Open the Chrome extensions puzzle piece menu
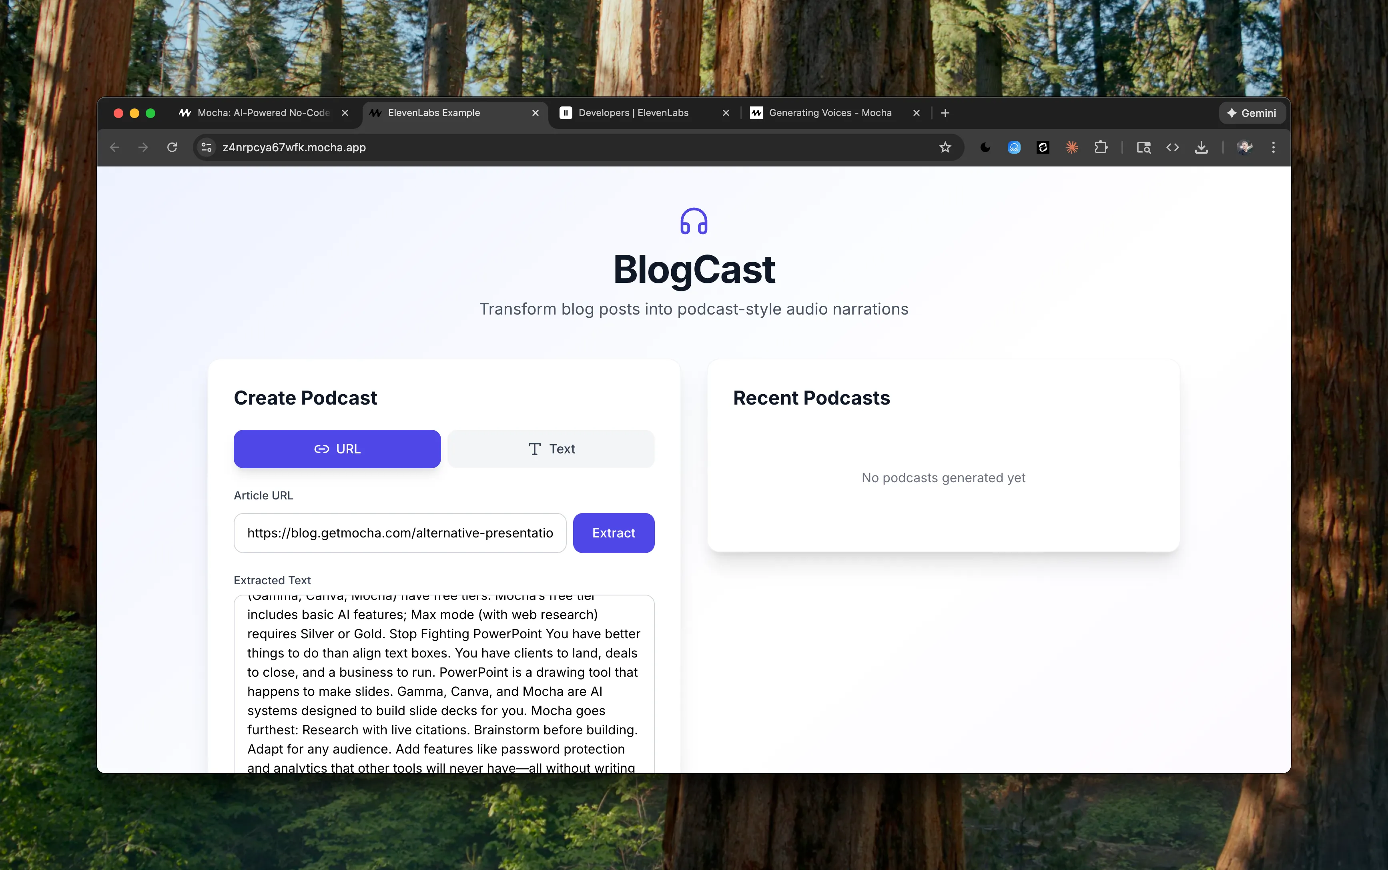The image size is (1388, 870). point(1101,147)
